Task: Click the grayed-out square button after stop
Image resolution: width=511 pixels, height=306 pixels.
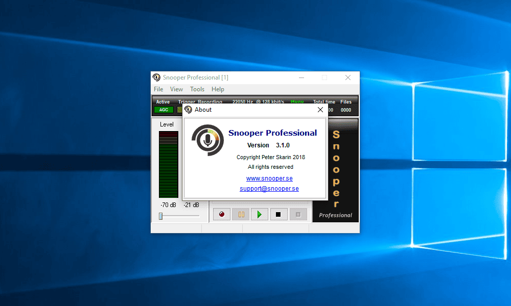Action: 298,214
